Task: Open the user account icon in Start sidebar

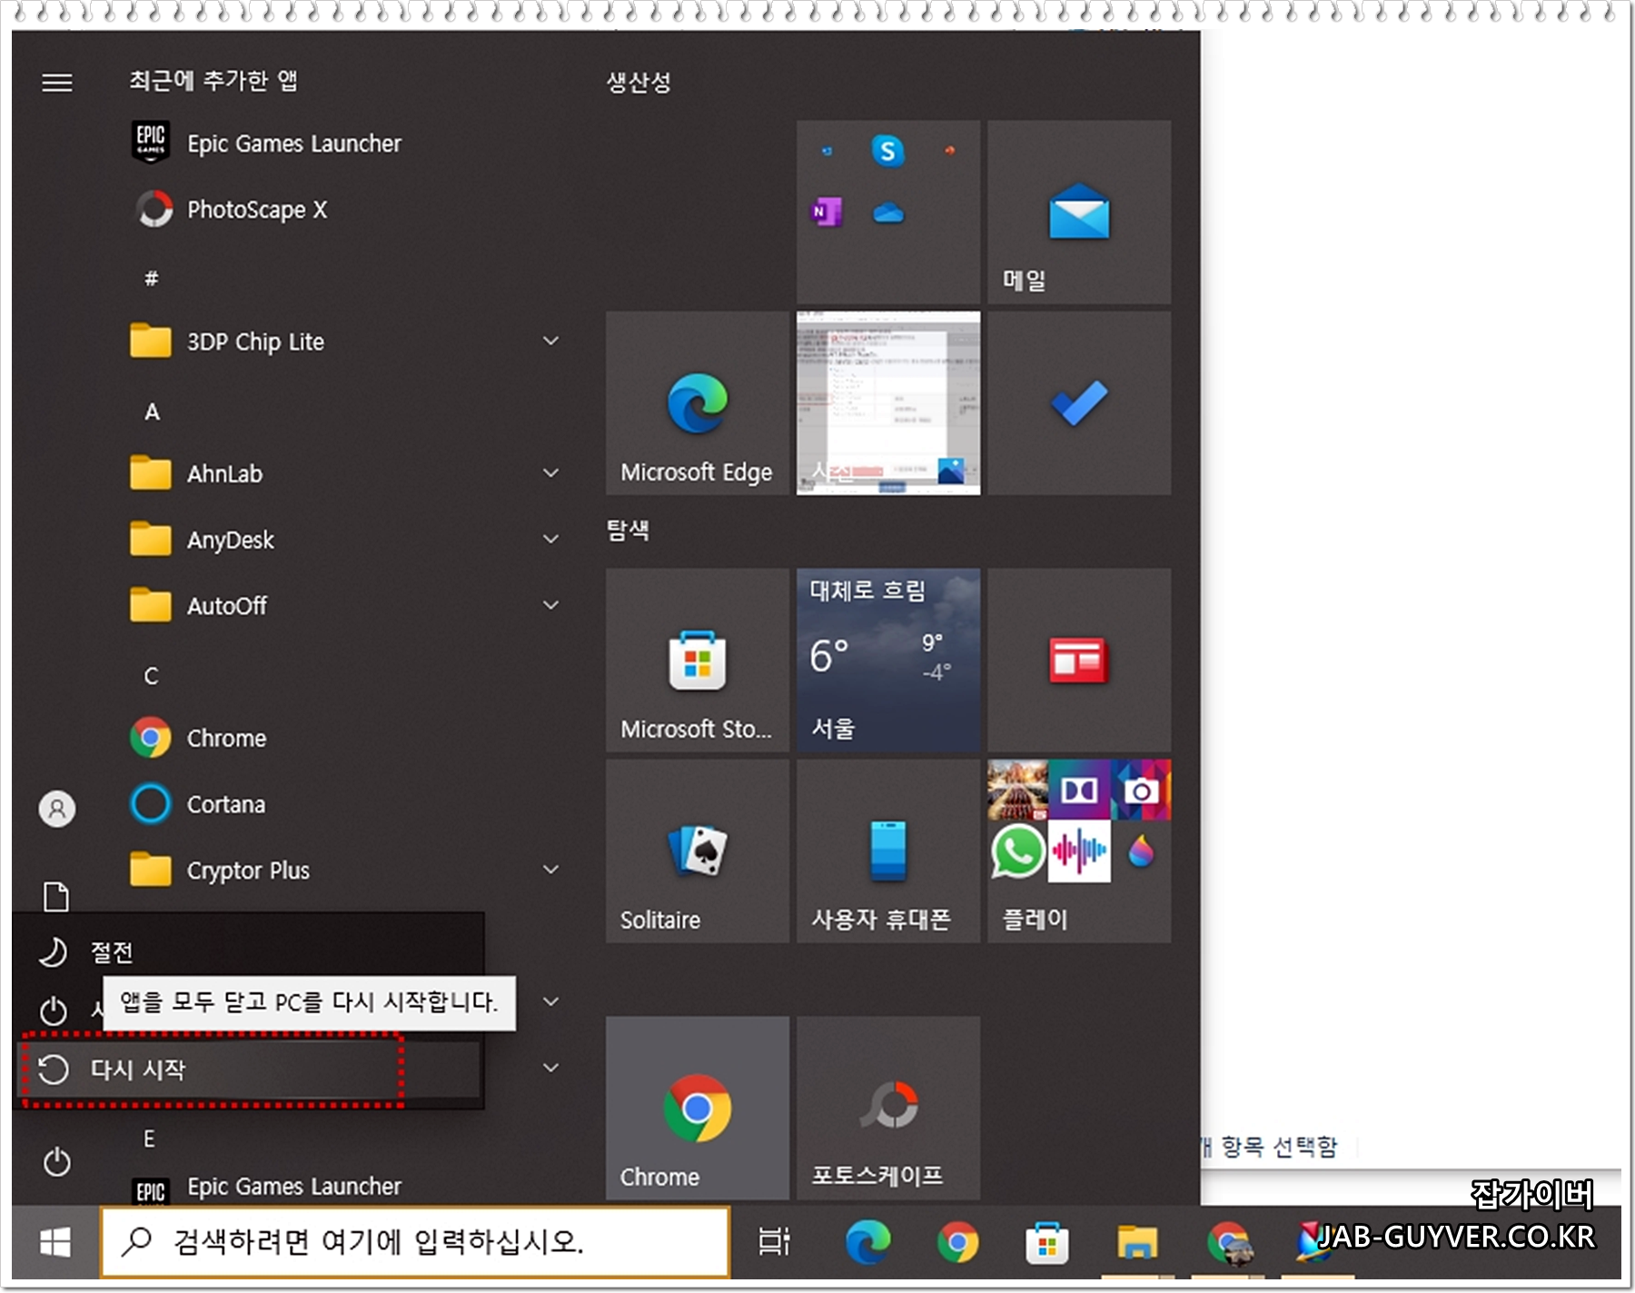Action: [57, 808]
